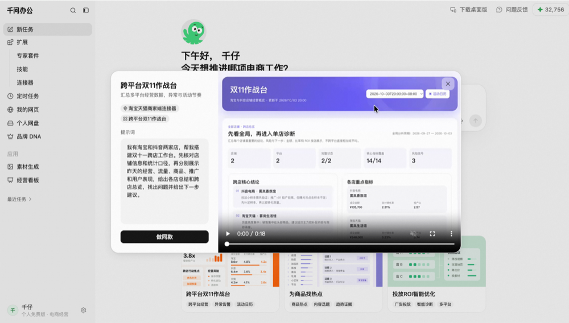The image size is (569, 323).
Task: Open search in the sidebar header
Action: tap(73, 10)
